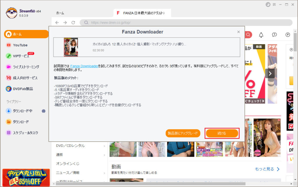Click the blonde woman cover thumbnail
The height and width of the screenshot is (187, 298).
267,138
